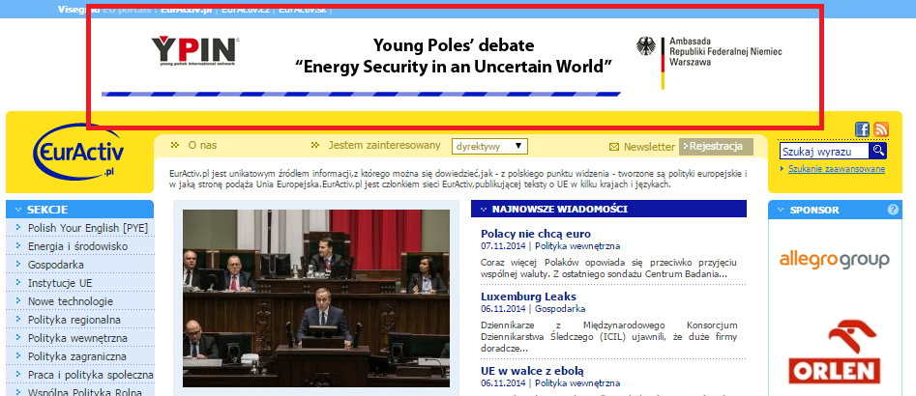
Task: Click the date 07.11.2014
Action: coord(504,246)
